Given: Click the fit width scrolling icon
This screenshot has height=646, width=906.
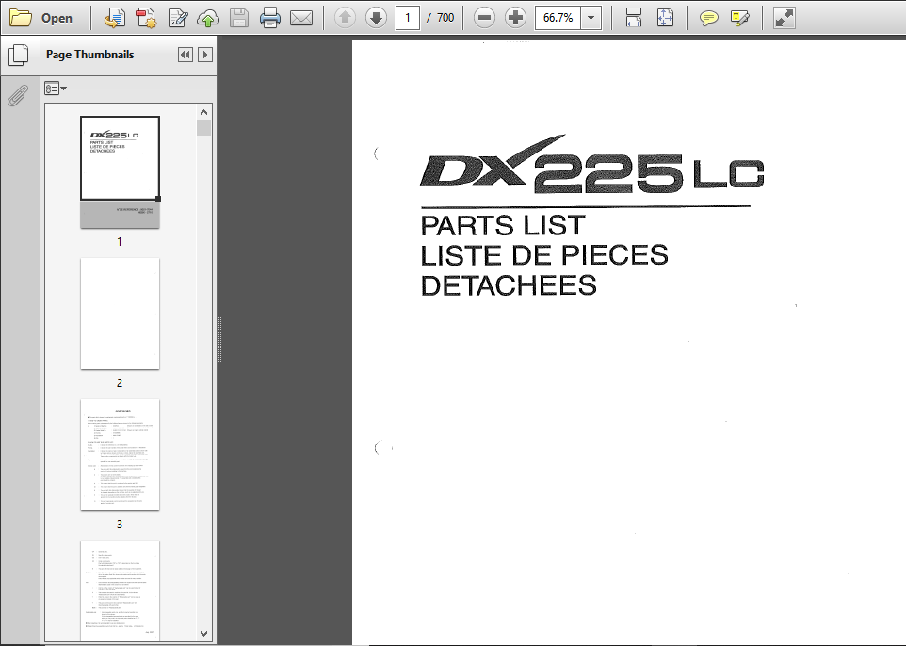Looking at the screenshot, I should click(634, 18).
